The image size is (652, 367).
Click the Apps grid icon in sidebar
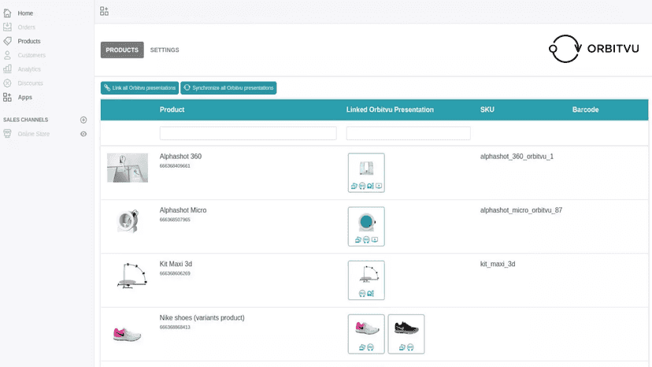click(8, 97)
